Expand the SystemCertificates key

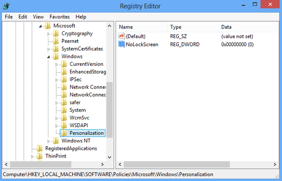coord(48,49)
